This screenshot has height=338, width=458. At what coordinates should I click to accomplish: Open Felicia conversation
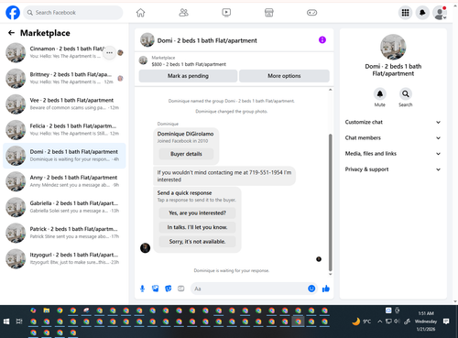[64, 130]
